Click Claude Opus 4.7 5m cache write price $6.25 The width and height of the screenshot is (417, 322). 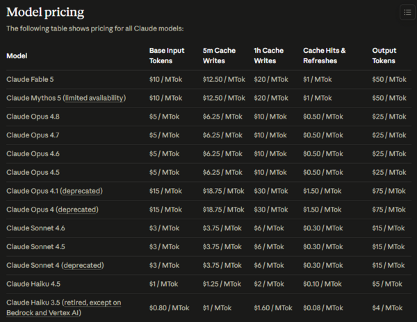(222, 135)
